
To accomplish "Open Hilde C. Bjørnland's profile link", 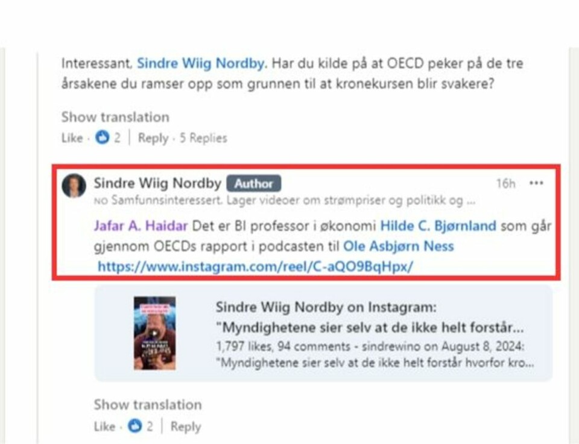I will coord(438,226).
